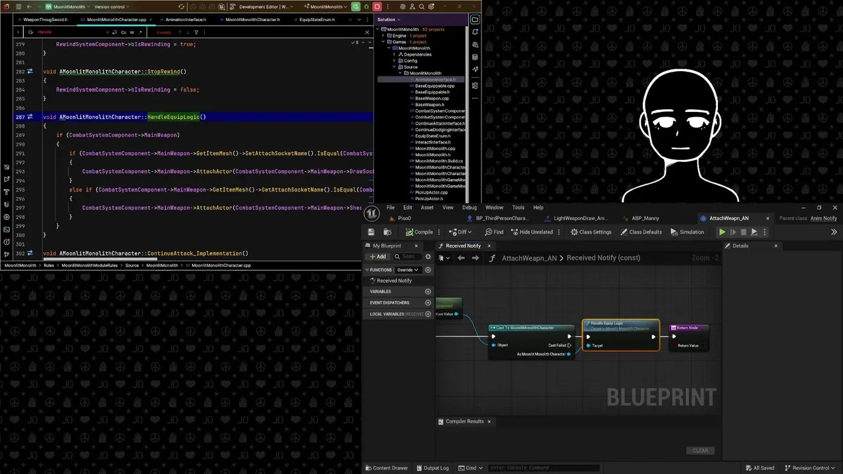Click the My Blueprint search field
The image size is (843, 474).
coord(408,257)
